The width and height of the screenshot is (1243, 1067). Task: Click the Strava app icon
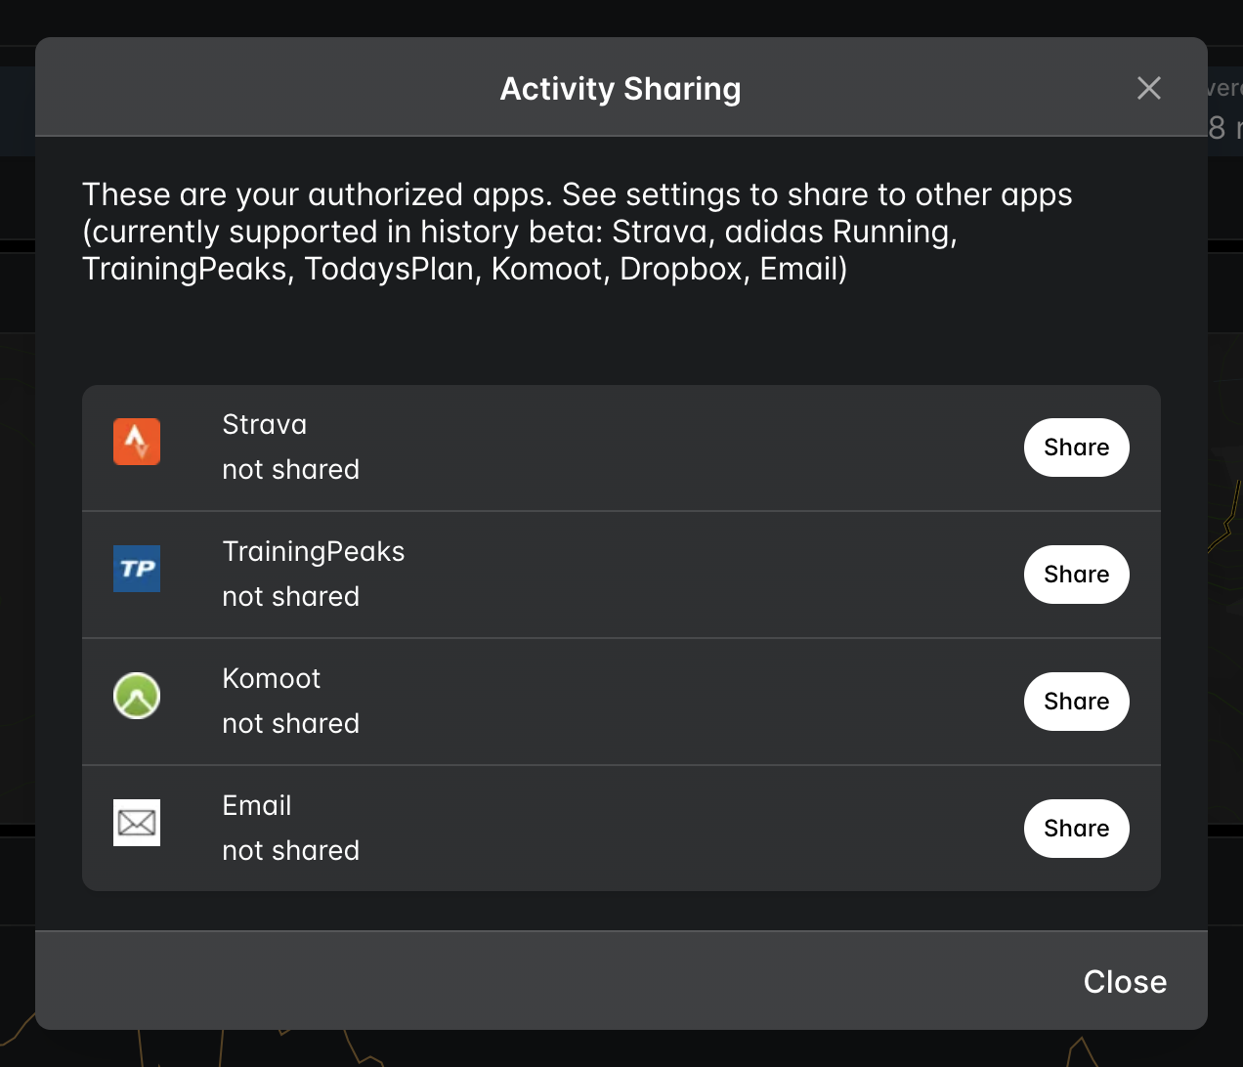pyautogui.click(x=137, y=442)
